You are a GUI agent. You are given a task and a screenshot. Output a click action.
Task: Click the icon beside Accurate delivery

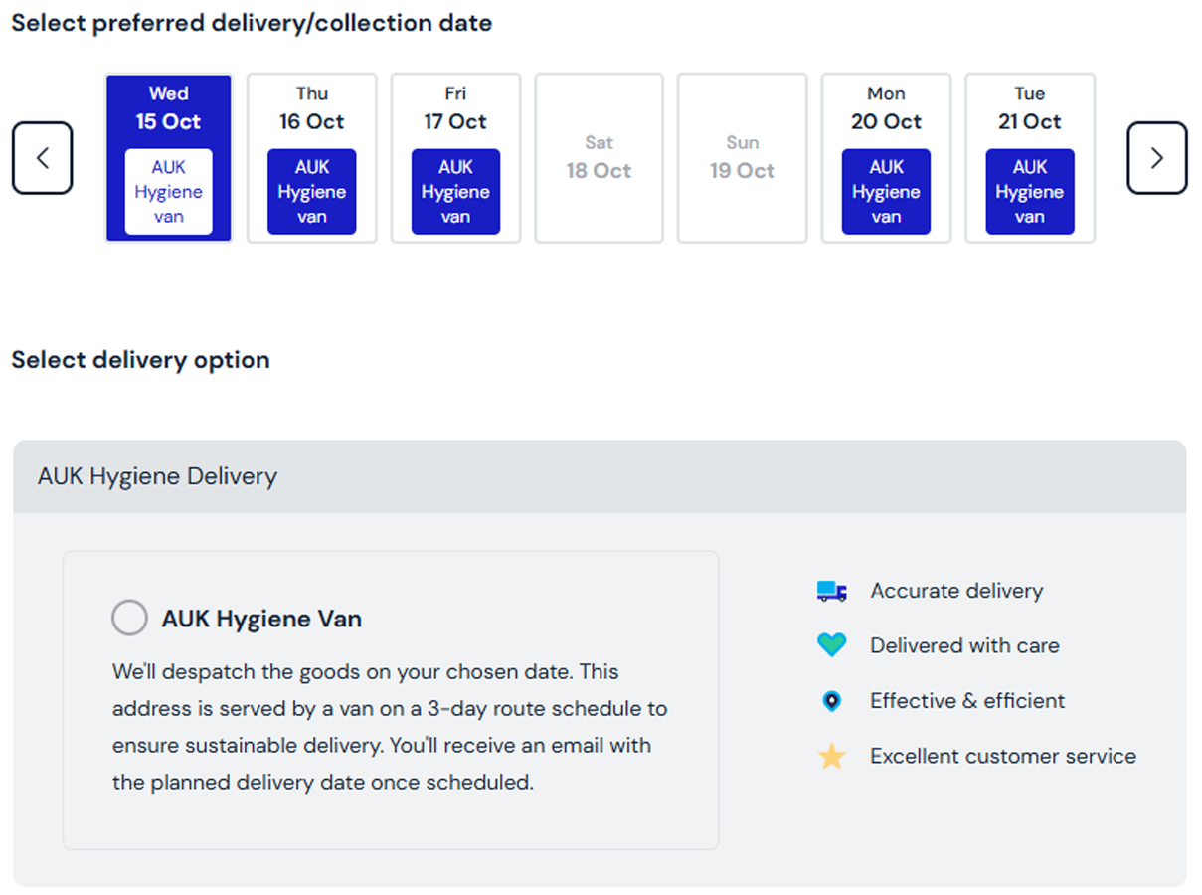pyautogui.click(x=830, y=590)
